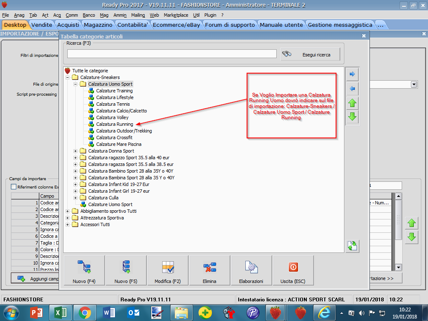The image size is (428, 321).
Task: Click Uscita (ESC) exit button
Action: point(293,270)
